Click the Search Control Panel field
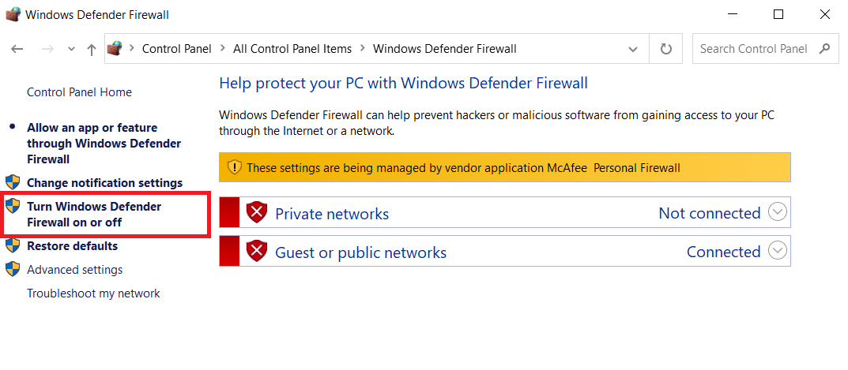Image resolution: width=848 pixels, height=370 pixels. click(x=753, y=49)
